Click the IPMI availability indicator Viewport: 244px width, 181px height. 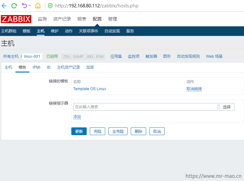100,56
